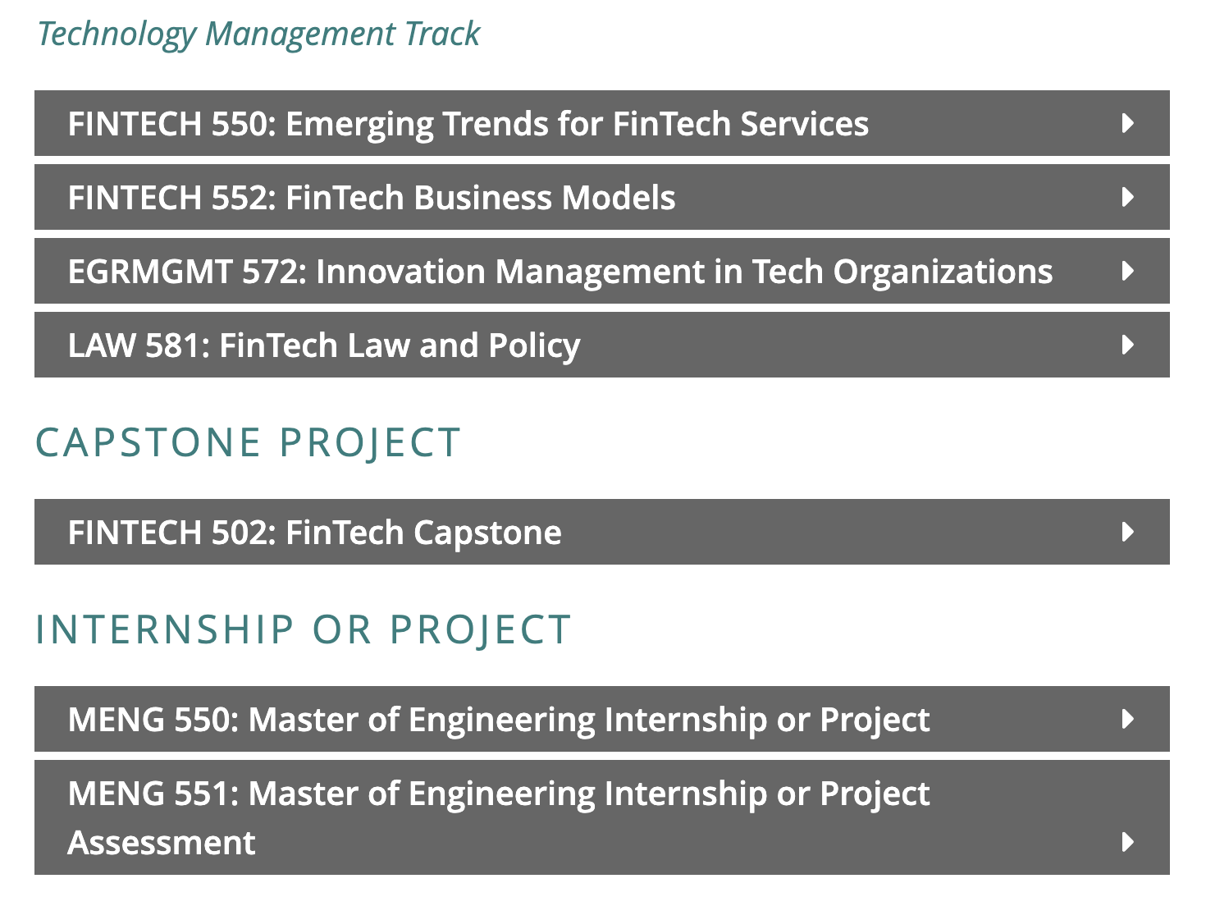Screen dimensions: 1206x906
Task: Expand FINTECH 550: Emerging Trends for FinTech Services
Action: [602, 123]
